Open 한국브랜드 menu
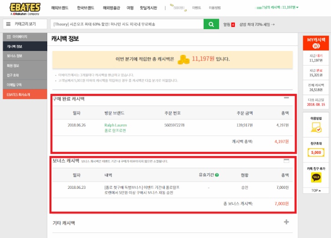This screenshot has width=331, height=238. pyautogui.click(x=85, y=8)
